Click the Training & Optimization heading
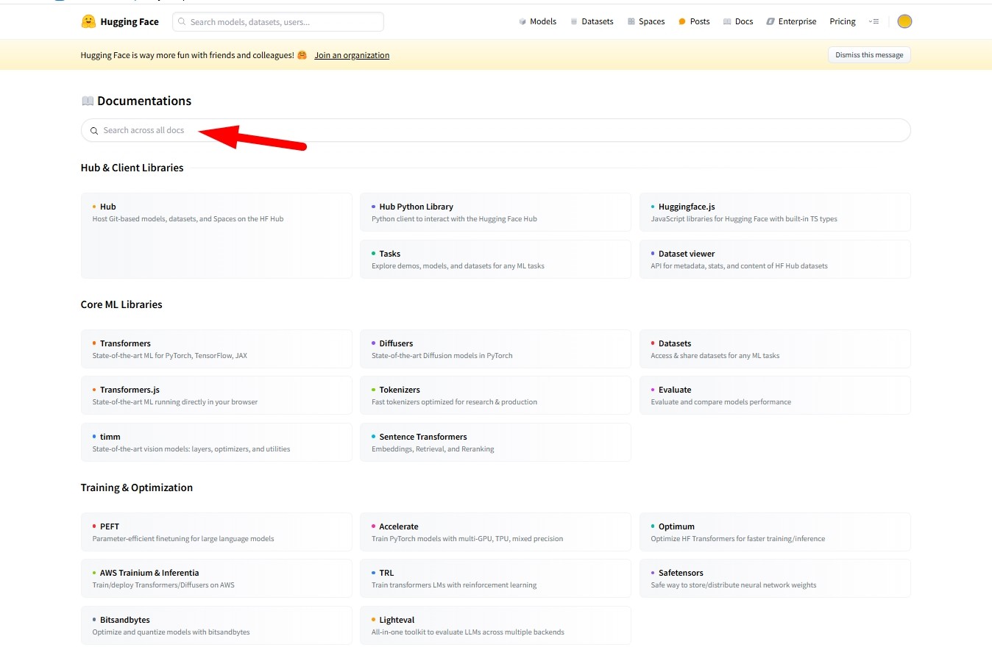This screenshot has height=661, width=992. [137, 487]
